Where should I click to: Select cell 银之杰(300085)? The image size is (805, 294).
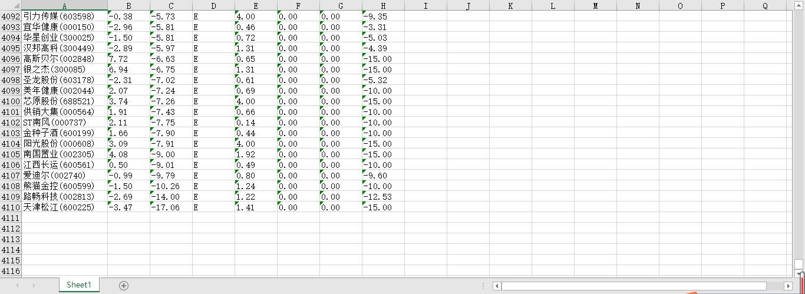click(x=65, y=70)
